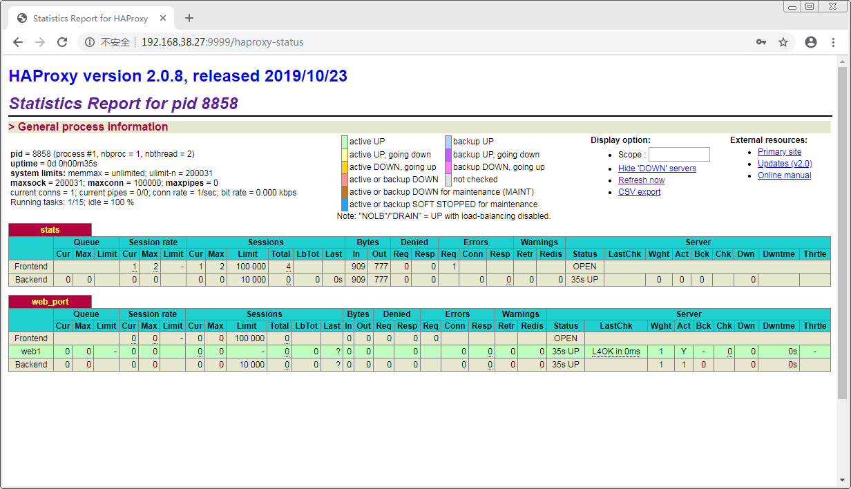Click the web1 row 35s UP status
The height and width of the screenshot is (489, 851).
click(x=566, y=352)
